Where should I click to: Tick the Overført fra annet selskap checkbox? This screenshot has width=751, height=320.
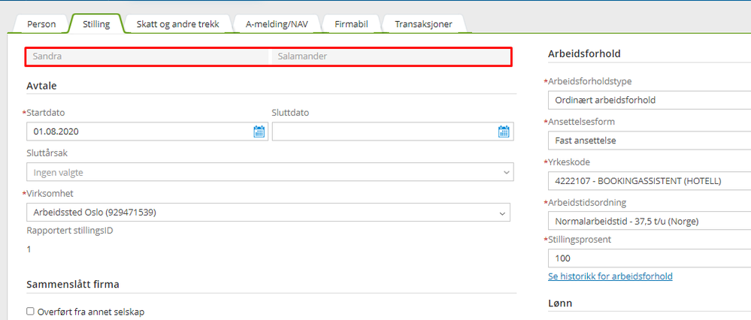pos(31,312)
